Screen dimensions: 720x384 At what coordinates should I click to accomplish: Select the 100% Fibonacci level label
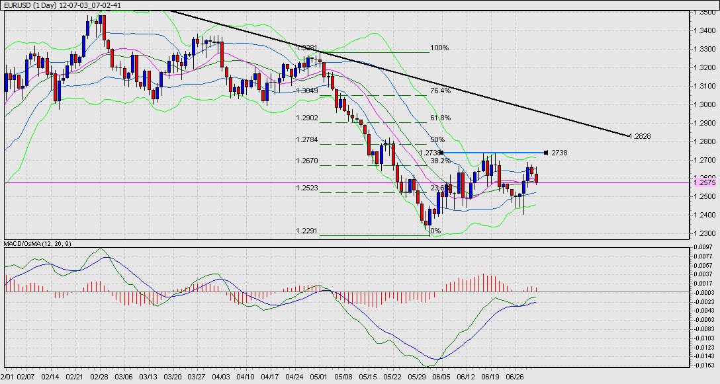pyautogui.click(x=439, y=48)
